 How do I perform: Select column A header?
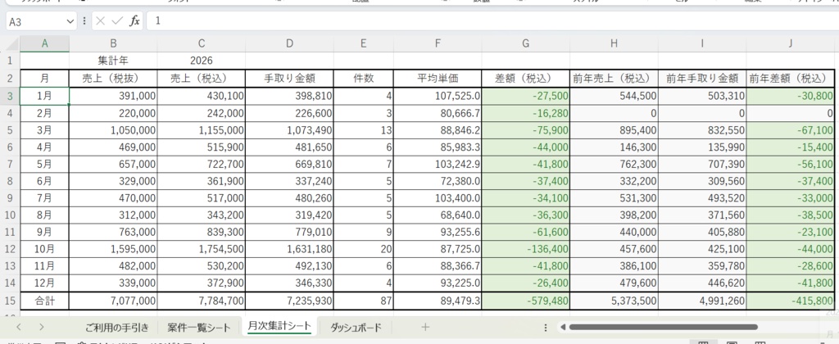coord(44,44)
